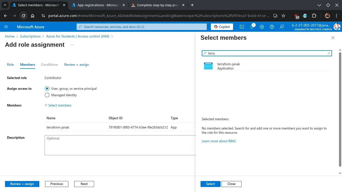Open the notifications bell
This screenshot has width=342, height=192.
coord(252,27)
